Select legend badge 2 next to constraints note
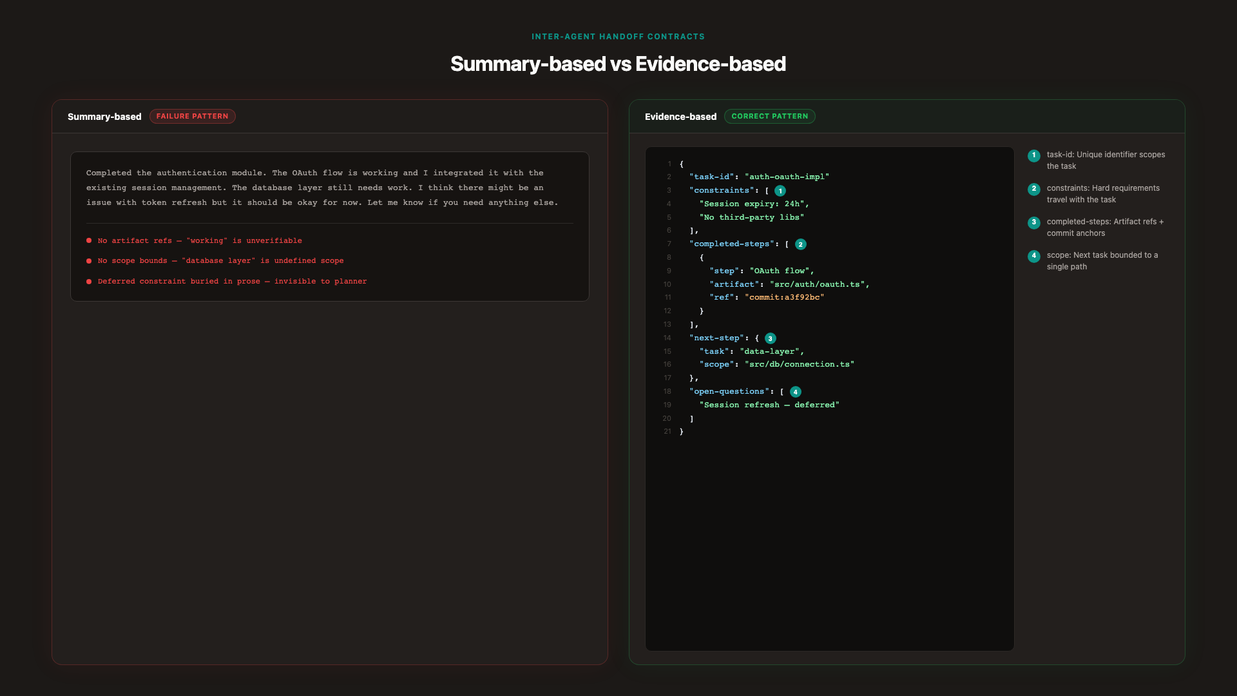 (1034, 189)
